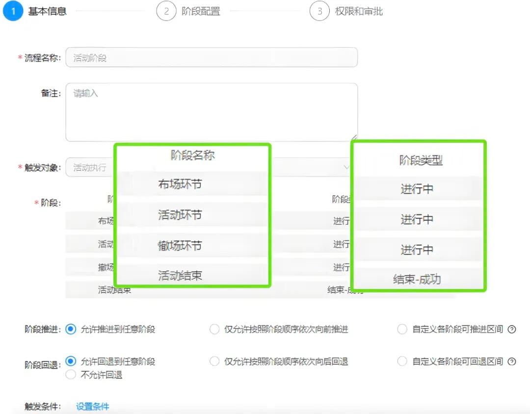Select 仅允许按照阶段顺序依次向前推进 option
Viewport: 530px width, 414px height.
(214, 329)
